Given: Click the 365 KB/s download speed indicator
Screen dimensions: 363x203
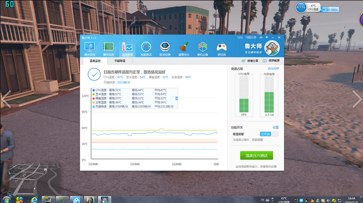Looking at the screenshot, I should (330, 10).
